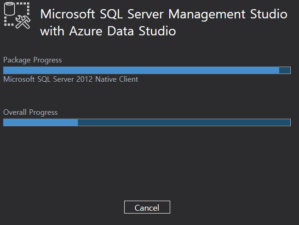Click the word 'Management' in the heading
This screenshot has height=225, width=299.
pos(207,15)
